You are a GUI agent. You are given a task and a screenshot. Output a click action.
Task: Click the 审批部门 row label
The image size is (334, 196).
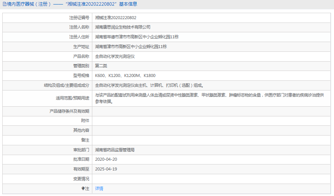click(x=81, y=150)
